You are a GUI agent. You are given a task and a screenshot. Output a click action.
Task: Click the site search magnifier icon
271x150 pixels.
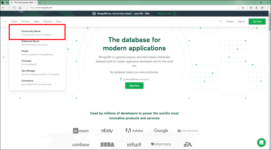pos(221,21)
